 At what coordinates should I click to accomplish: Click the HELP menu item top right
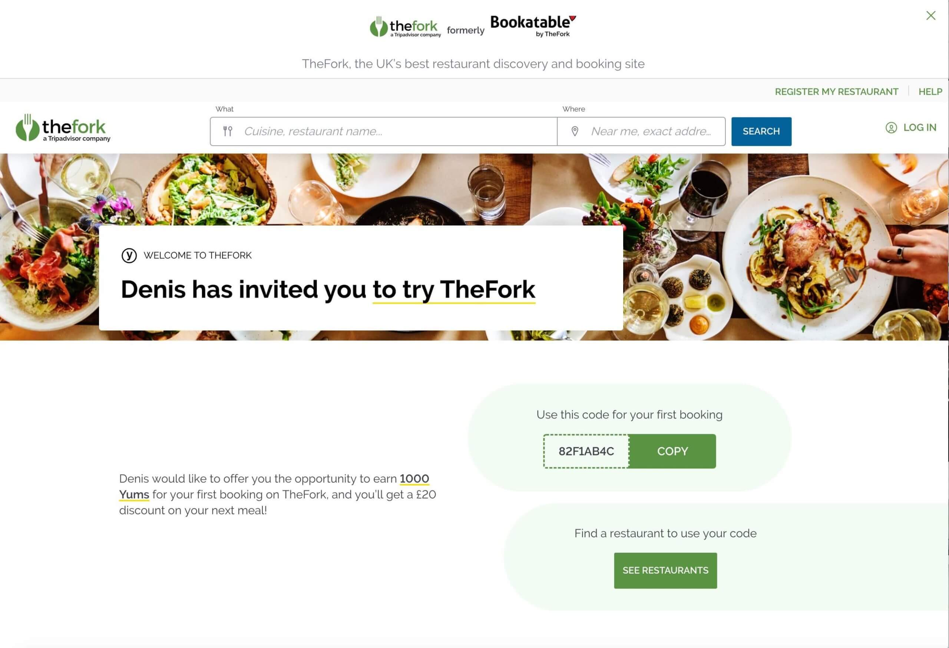930,91
